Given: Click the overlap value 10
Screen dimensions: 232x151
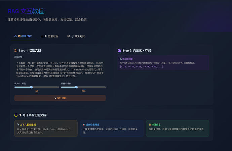Looking at the screenshot, I should coord(83,91).
